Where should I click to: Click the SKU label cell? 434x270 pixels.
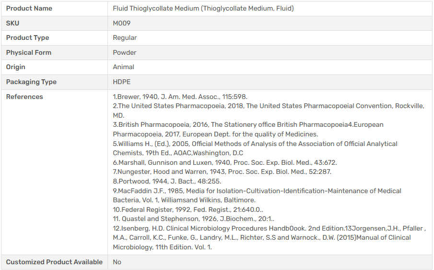pyautogui.click(x=13, y=23)
